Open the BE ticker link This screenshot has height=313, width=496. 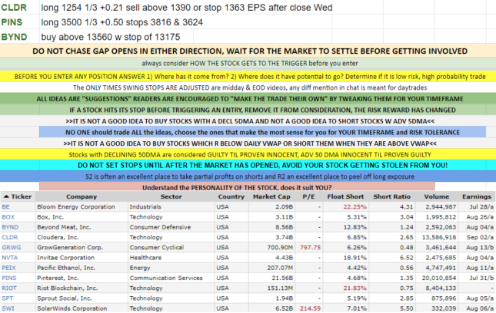pyautogui.click(x=5, y=207)
